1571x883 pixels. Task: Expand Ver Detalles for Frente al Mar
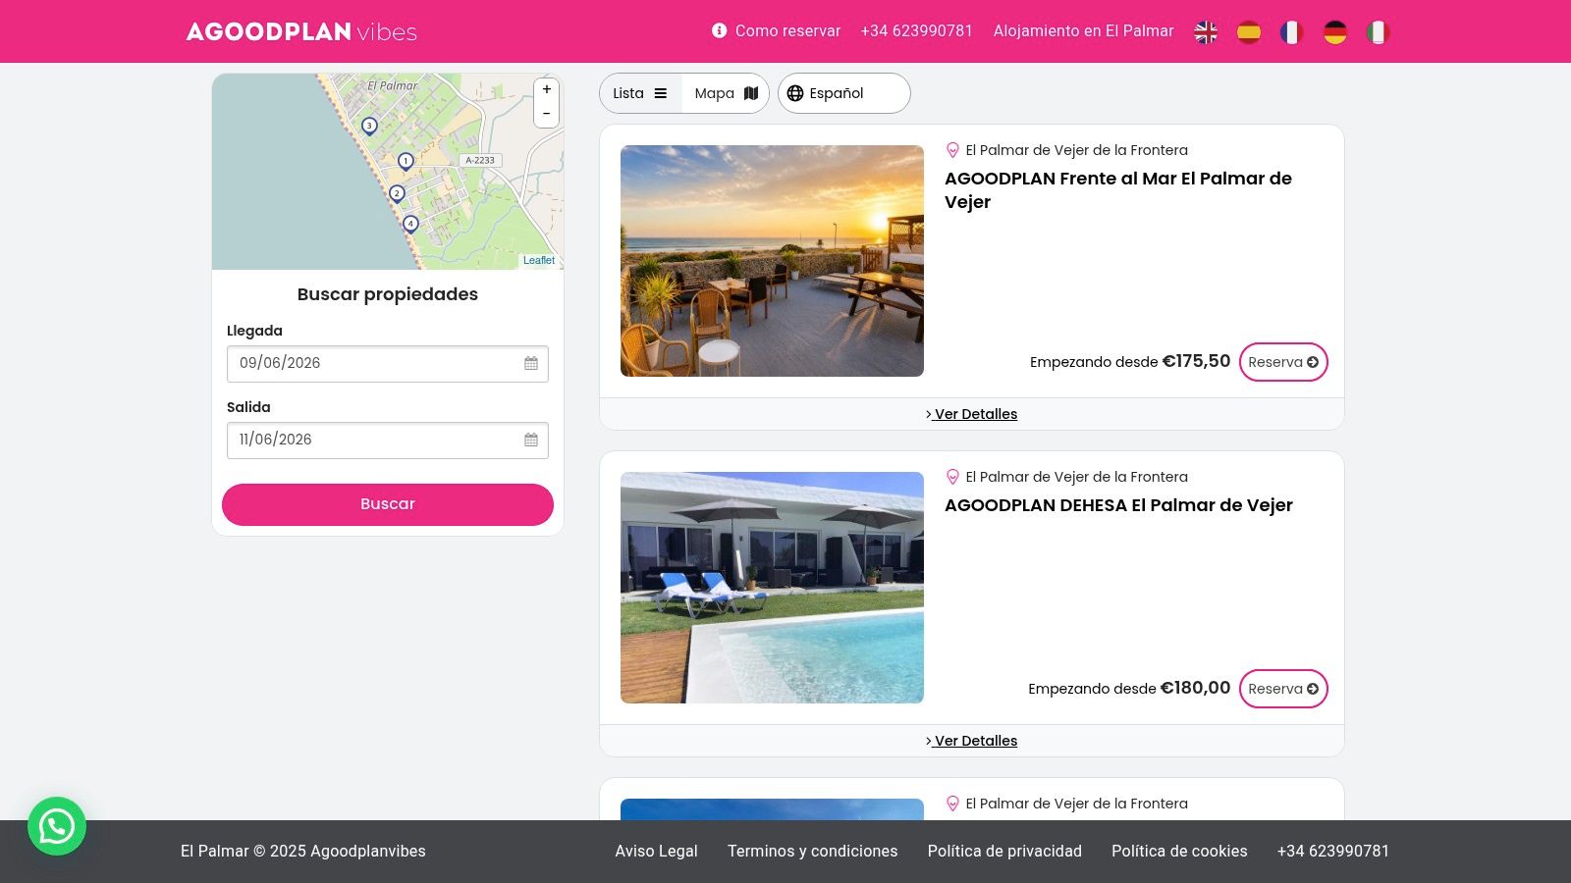tap(972, 414)
